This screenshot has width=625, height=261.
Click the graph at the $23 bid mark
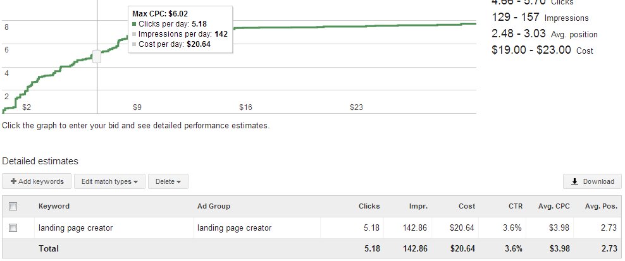pos(356,107)
